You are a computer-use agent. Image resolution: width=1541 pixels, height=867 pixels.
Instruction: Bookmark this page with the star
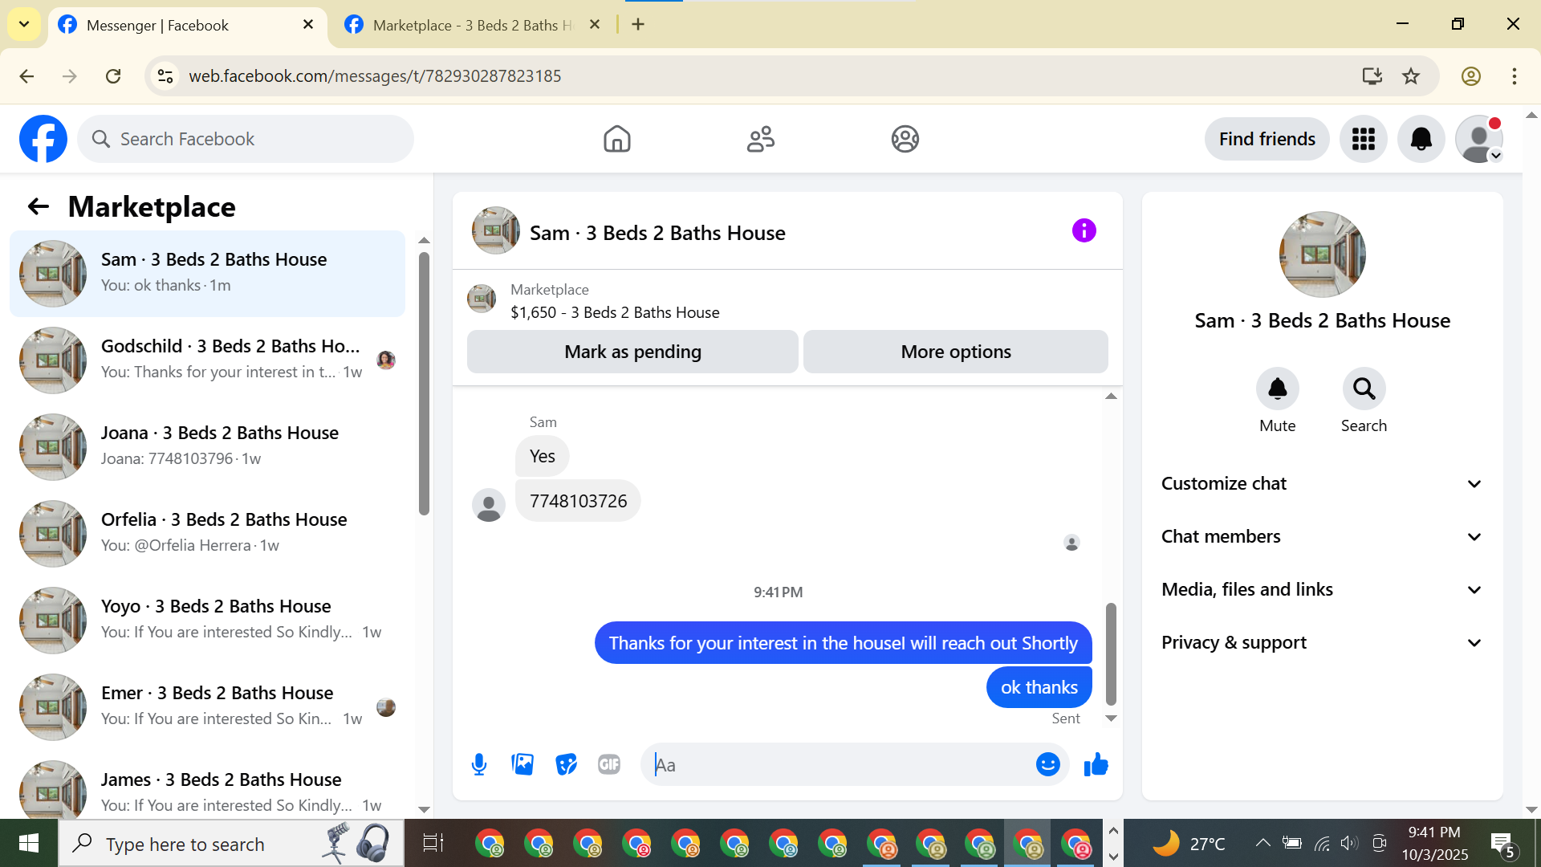tap(1411, 76)
